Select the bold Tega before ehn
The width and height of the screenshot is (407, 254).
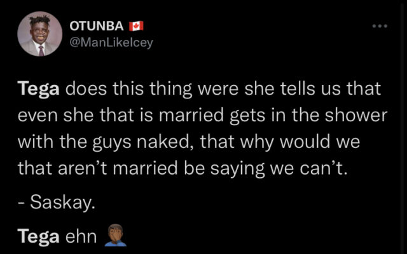click(38, 237)
